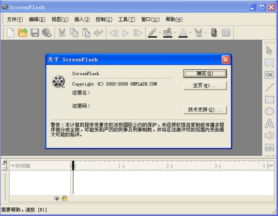Screen dimensions: 278x216
Task: Open the 工具(T) menu
Action: [x=127, y=19]
